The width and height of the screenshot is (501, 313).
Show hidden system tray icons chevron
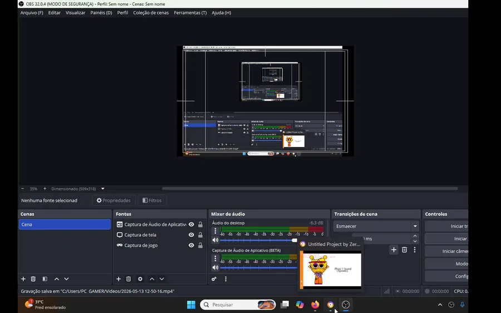point(440,305)
